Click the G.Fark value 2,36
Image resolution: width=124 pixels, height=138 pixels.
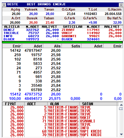point(72,22)
